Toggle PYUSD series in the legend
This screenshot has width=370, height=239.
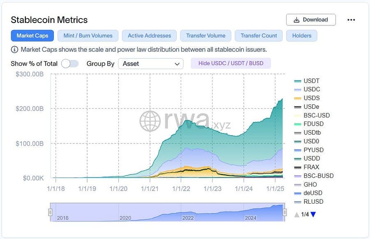[309, 150]
